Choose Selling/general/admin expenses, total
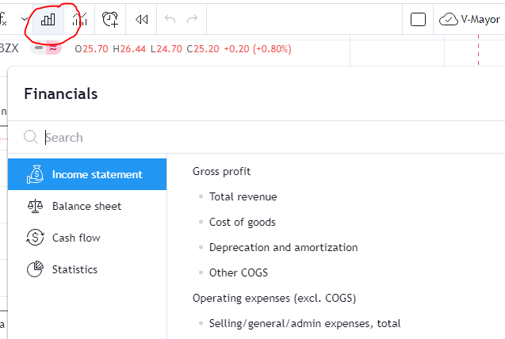Screen dimensions: 505x339 point(304,323)
